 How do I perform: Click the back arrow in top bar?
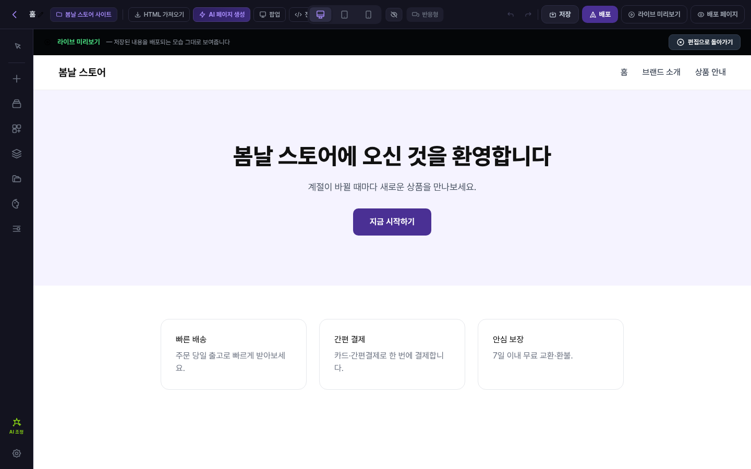[15, 15]
